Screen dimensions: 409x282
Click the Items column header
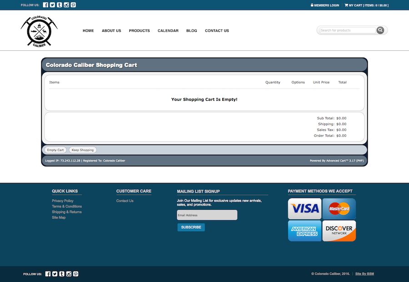(54, 82)
